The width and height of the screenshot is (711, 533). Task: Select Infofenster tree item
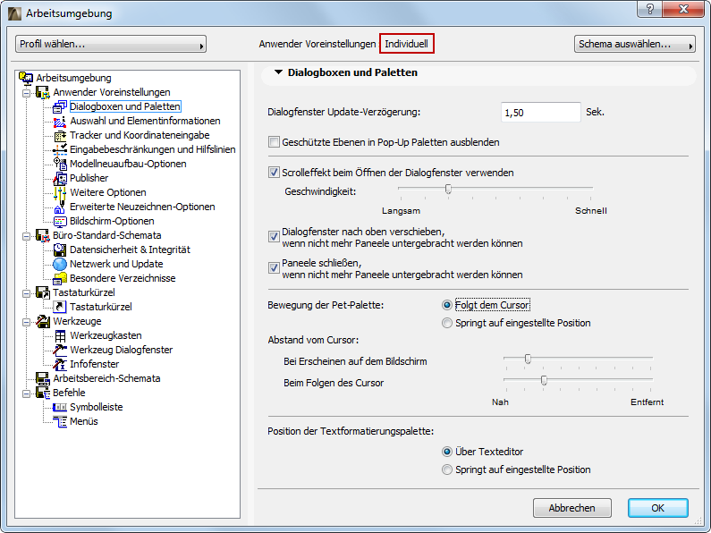[94, 364]
